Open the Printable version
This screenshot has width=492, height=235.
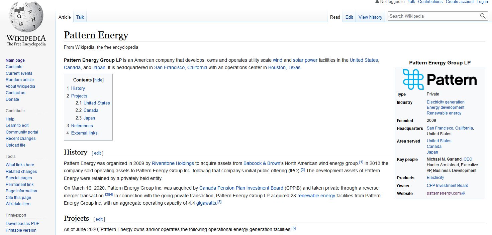[21, 230]
